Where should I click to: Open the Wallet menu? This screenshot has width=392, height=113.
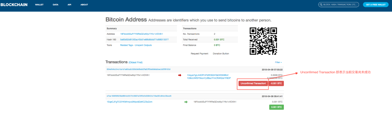coord(39,5)
